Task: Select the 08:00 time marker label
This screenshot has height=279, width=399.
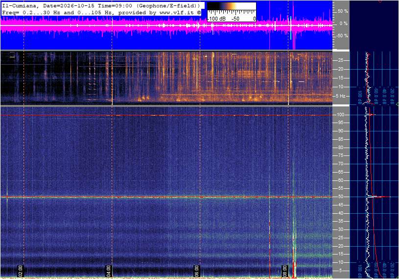Action: click(x=285, y=271)
